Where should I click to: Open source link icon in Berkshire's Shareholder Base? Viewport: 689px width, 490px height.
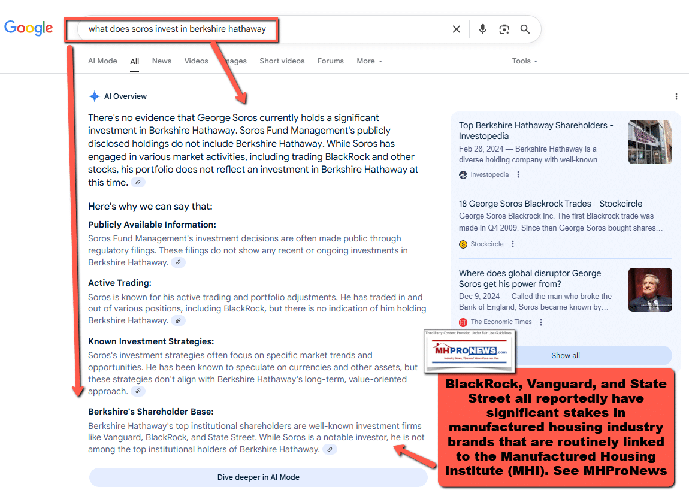[330, 449]
